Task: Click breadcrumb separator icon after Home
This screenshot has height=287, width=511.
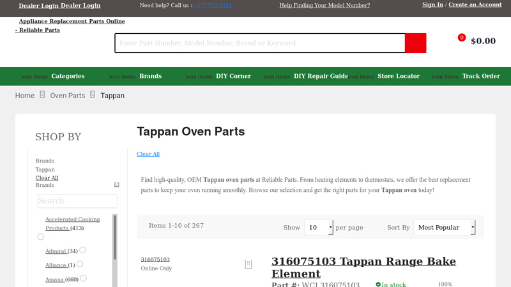Action: pyautogui.click(x=42, y=94)
